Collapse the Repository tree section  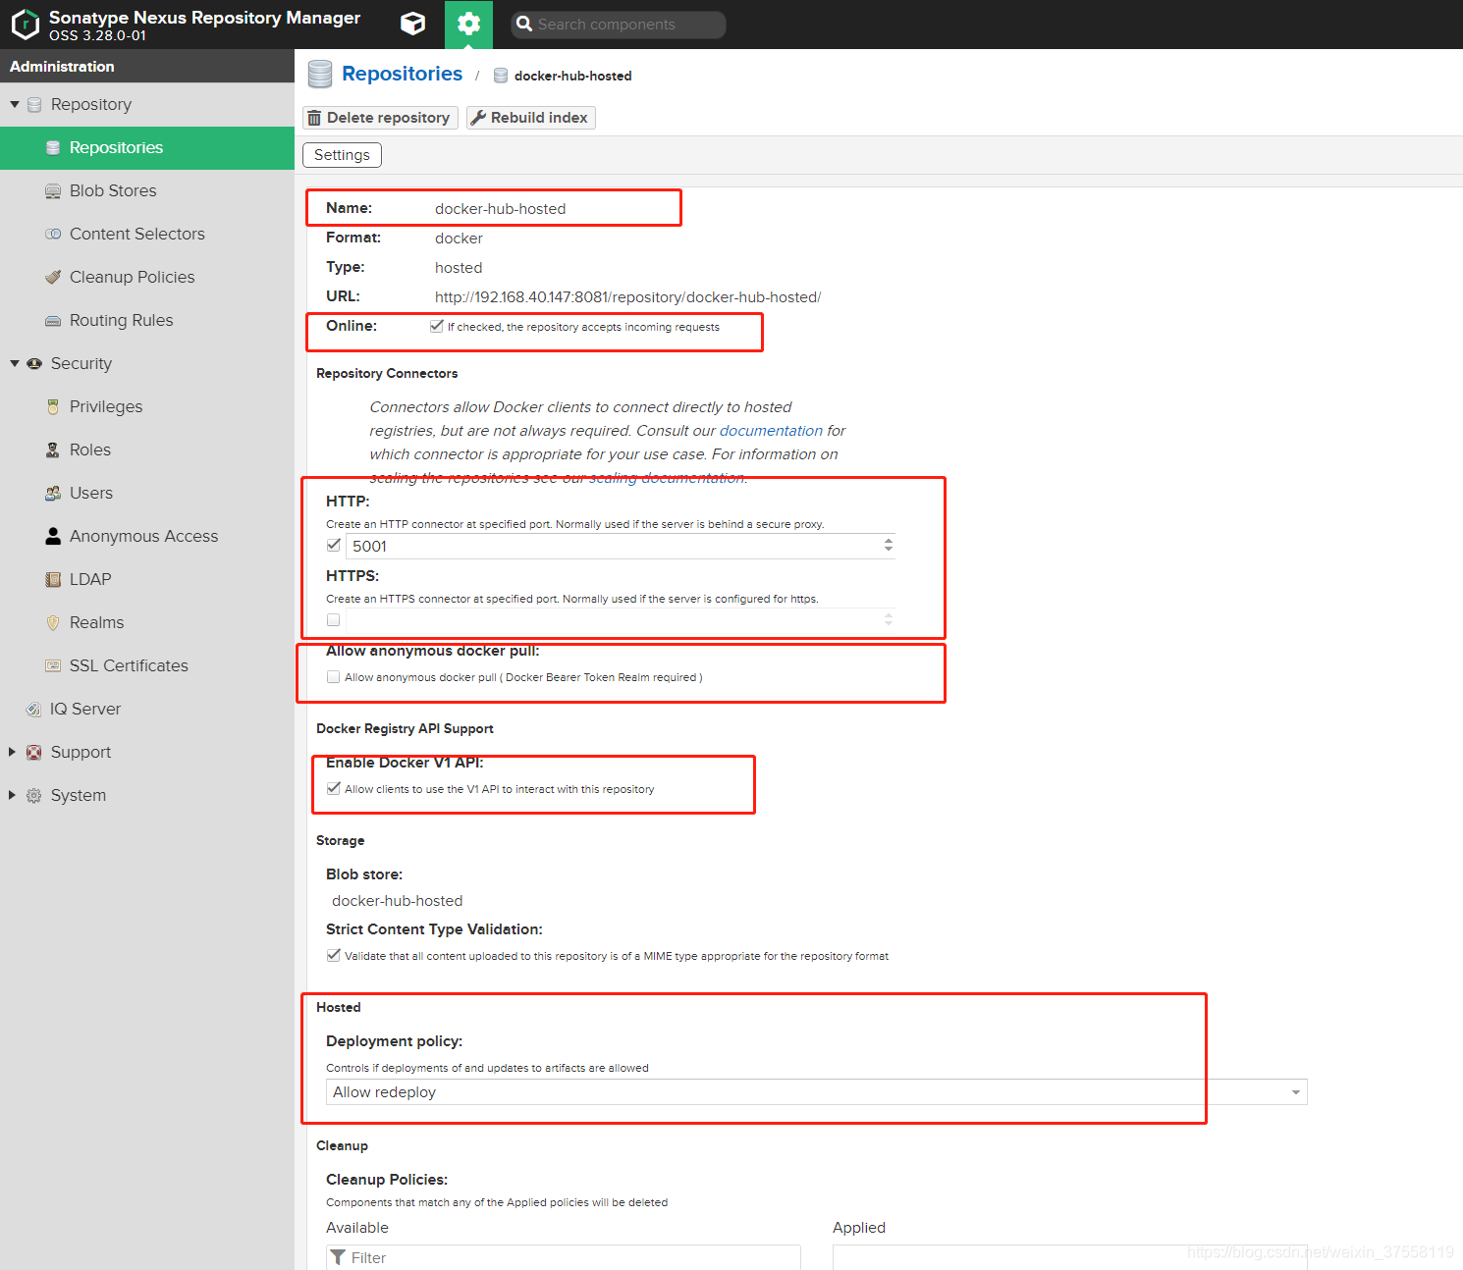(x=15, y=104)
